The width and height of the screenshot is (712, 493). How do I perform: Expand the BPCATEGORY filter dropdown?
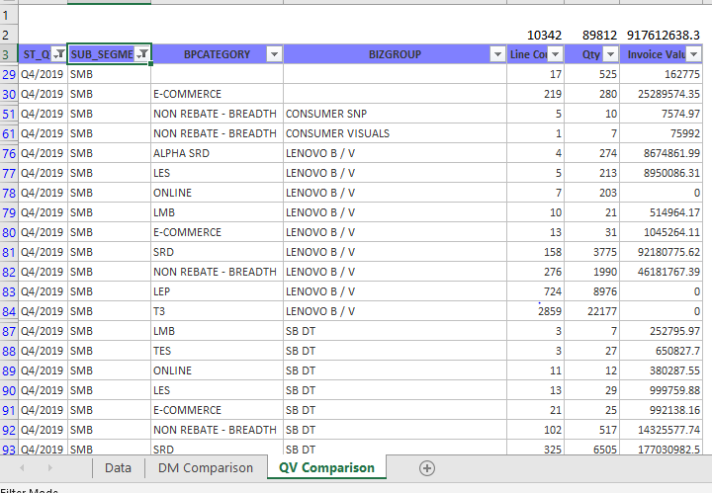tap(274, 54)
